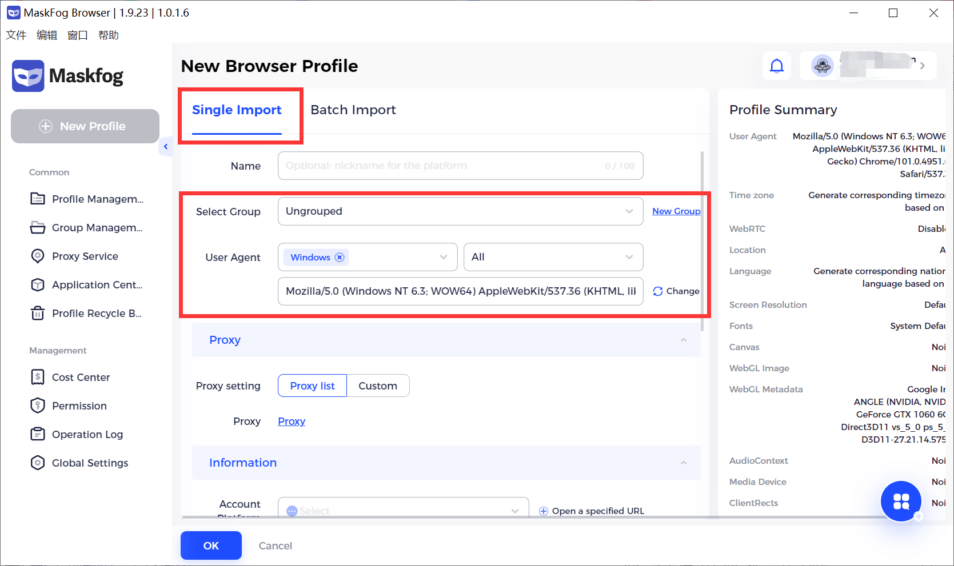
Task: Switch to the Batch Import tab
Action: pos(353,110)
